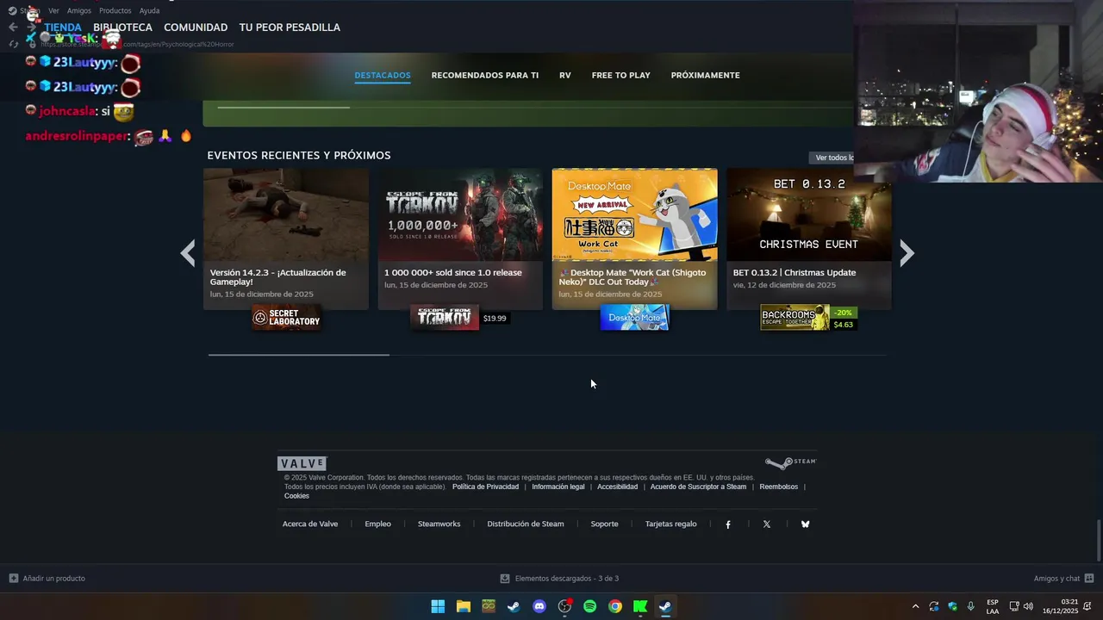Open Spotify from the taskbar
1103x620 pixels.
(x=589, y=606)
